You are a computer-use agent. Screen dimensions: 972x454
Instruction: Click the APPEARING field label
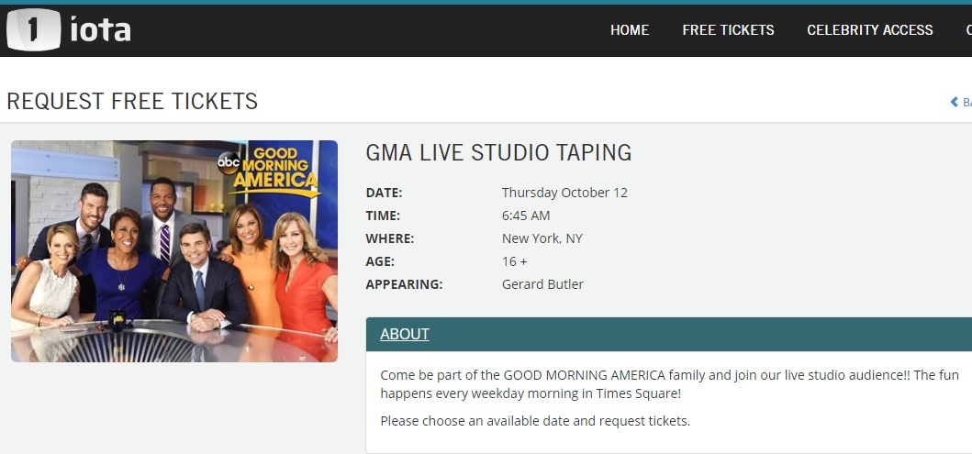[404, 284]
